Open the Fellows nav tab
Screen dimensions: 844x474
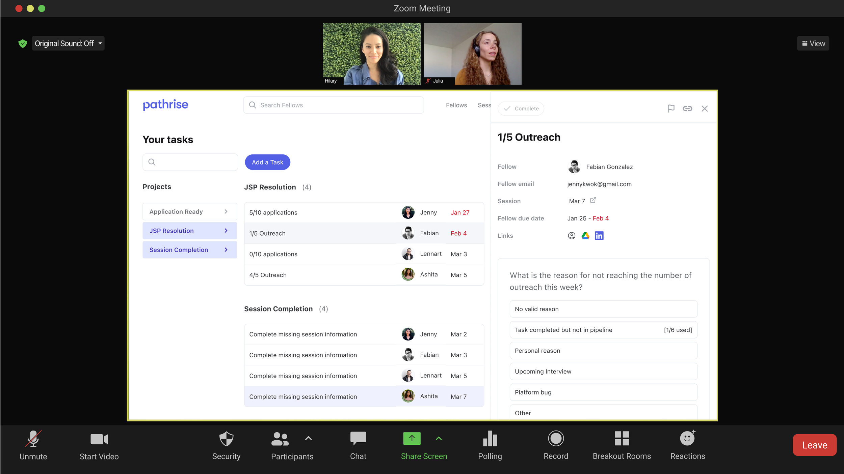coord(456,105)
